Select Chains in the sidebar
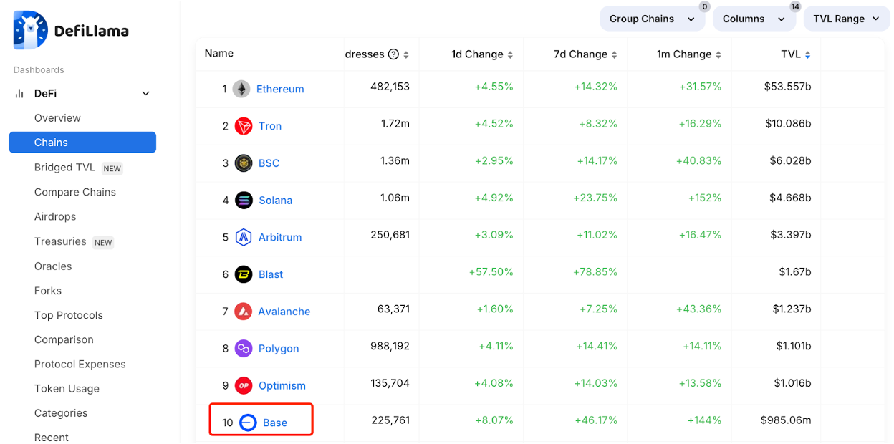 (x=82, y=143)
